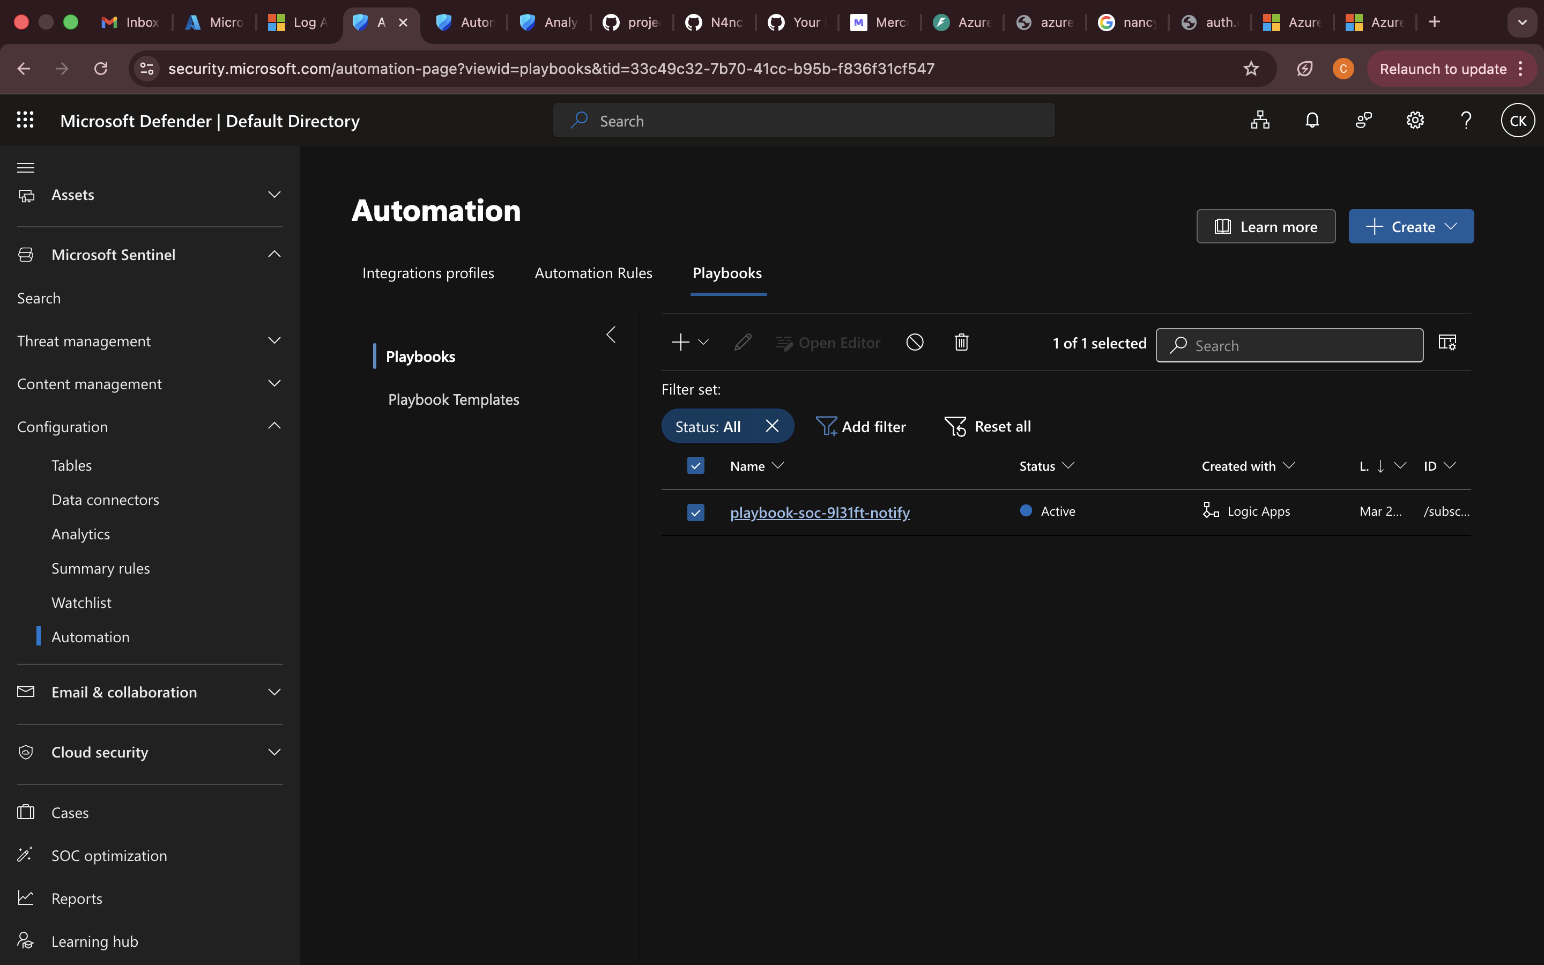Bookmark this page with star icon
The image size is (1544, 965).
point(1251,69)
